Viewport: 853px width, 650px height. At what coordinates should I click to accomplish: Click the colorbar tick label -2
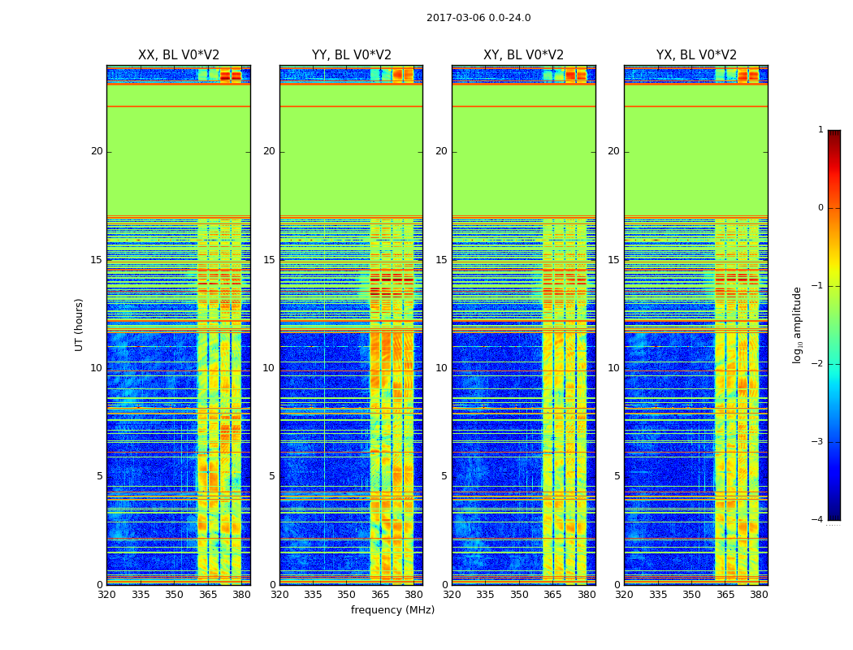[x=819, y=364]
